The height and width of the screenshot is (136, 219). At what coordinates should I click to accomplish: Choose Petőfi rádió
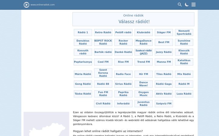click(x=123, y=32)
